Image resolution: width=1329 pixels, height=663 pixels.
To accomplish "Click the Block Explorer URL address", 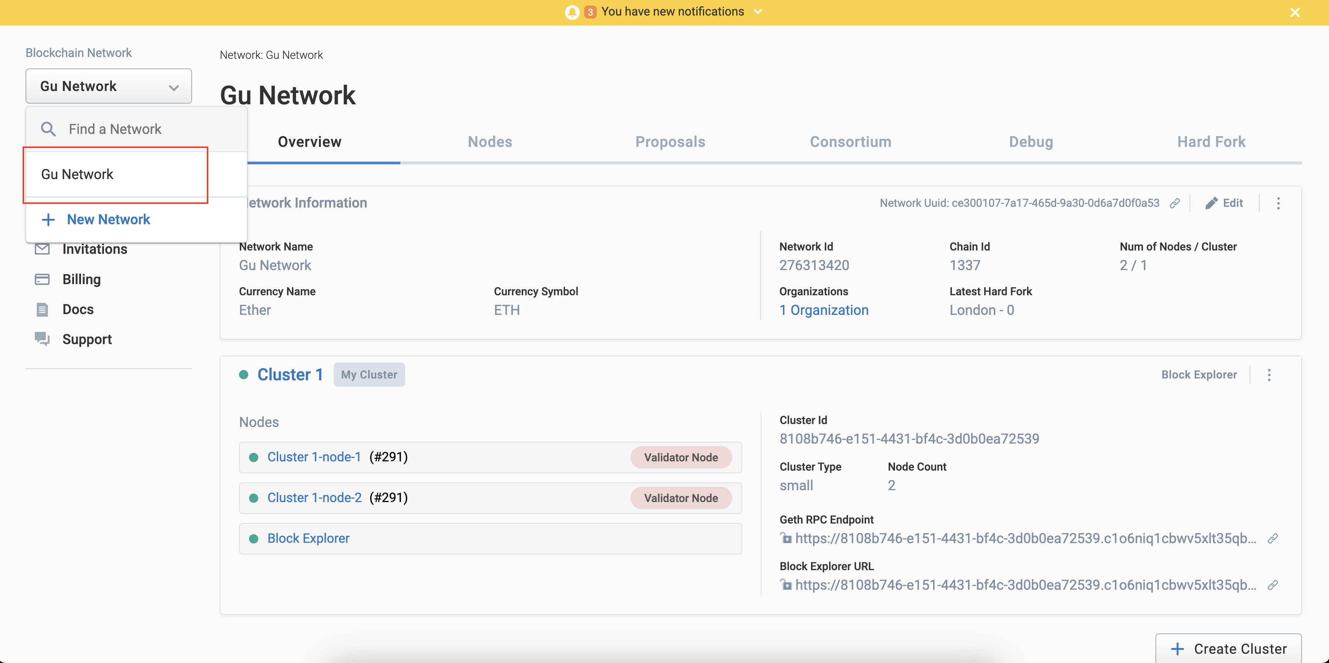I will click(1026, 585).
